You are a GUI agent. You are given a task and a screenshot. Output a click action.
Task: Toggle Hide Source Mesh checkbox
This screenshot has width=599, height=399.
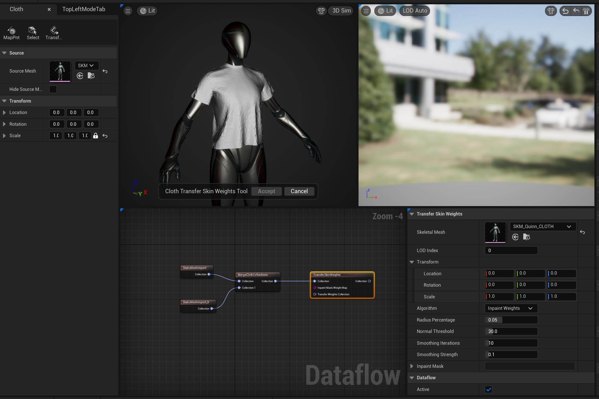pos(53,89)
